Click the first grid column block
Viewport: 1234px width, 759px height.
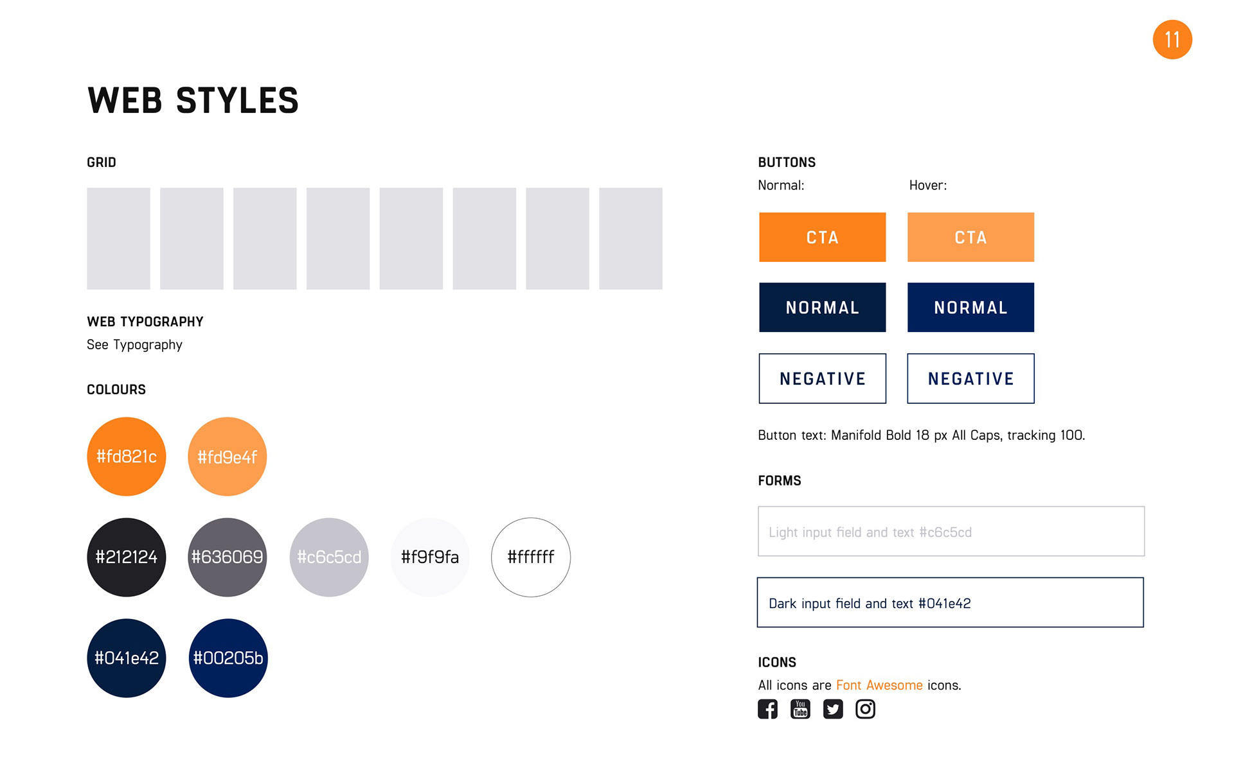pos(118,238)
